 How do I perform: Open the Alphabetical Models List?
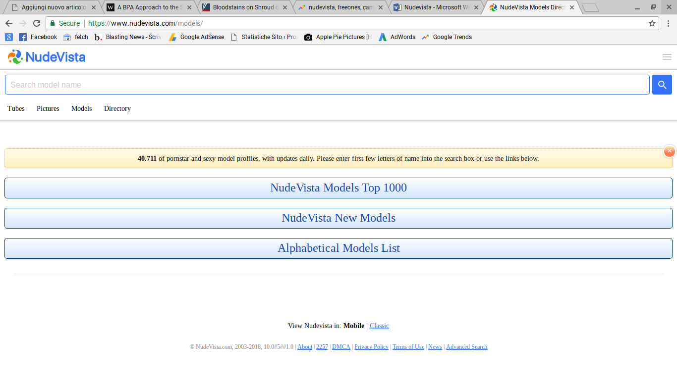point(338,248)
